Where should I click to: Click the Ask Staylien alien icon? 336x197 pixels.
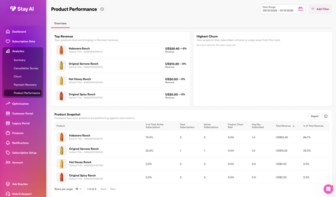pyautogui.click(x=8, y=184)
